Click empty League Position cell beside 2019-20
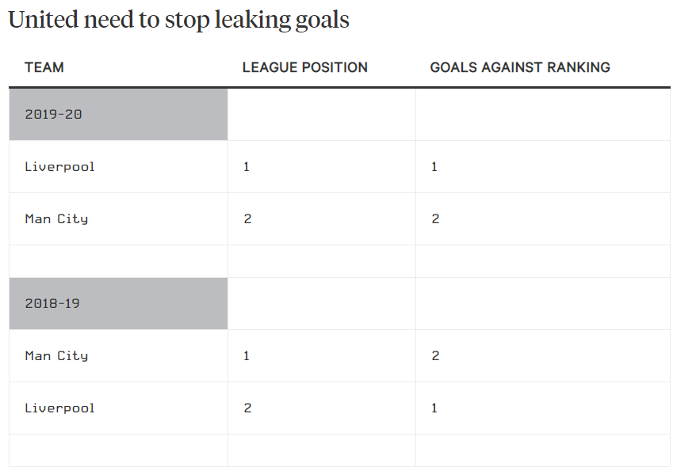This screenshot has height=467, width=673. pyautogui.click(x=321, y=114)
